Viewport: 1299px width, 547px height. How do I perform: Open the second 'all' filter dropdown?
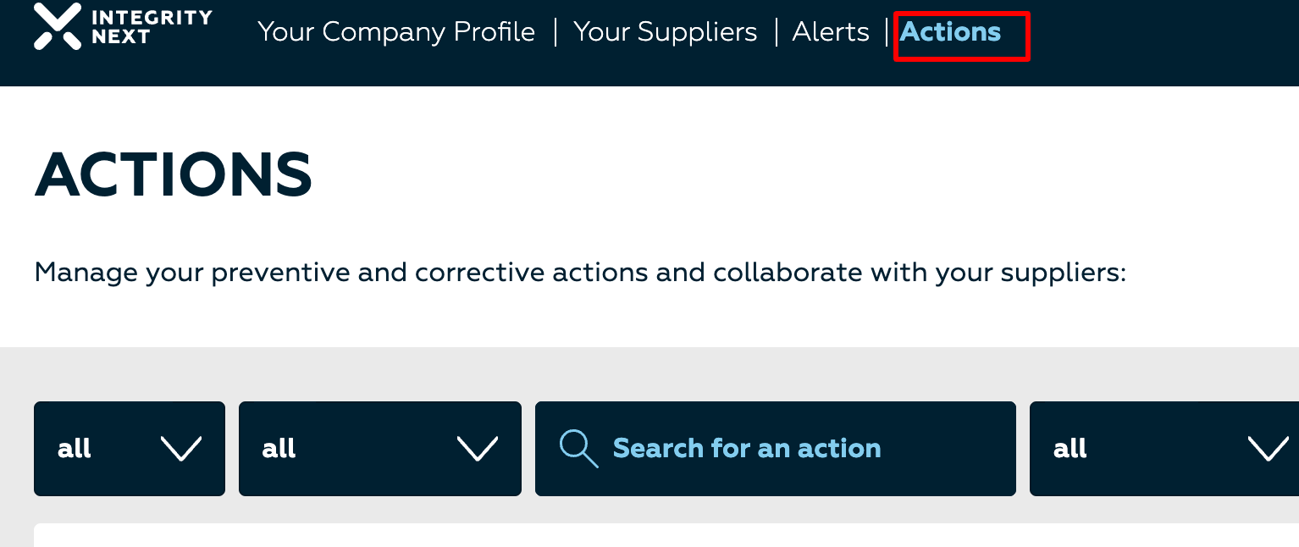[x=380, y=449]
